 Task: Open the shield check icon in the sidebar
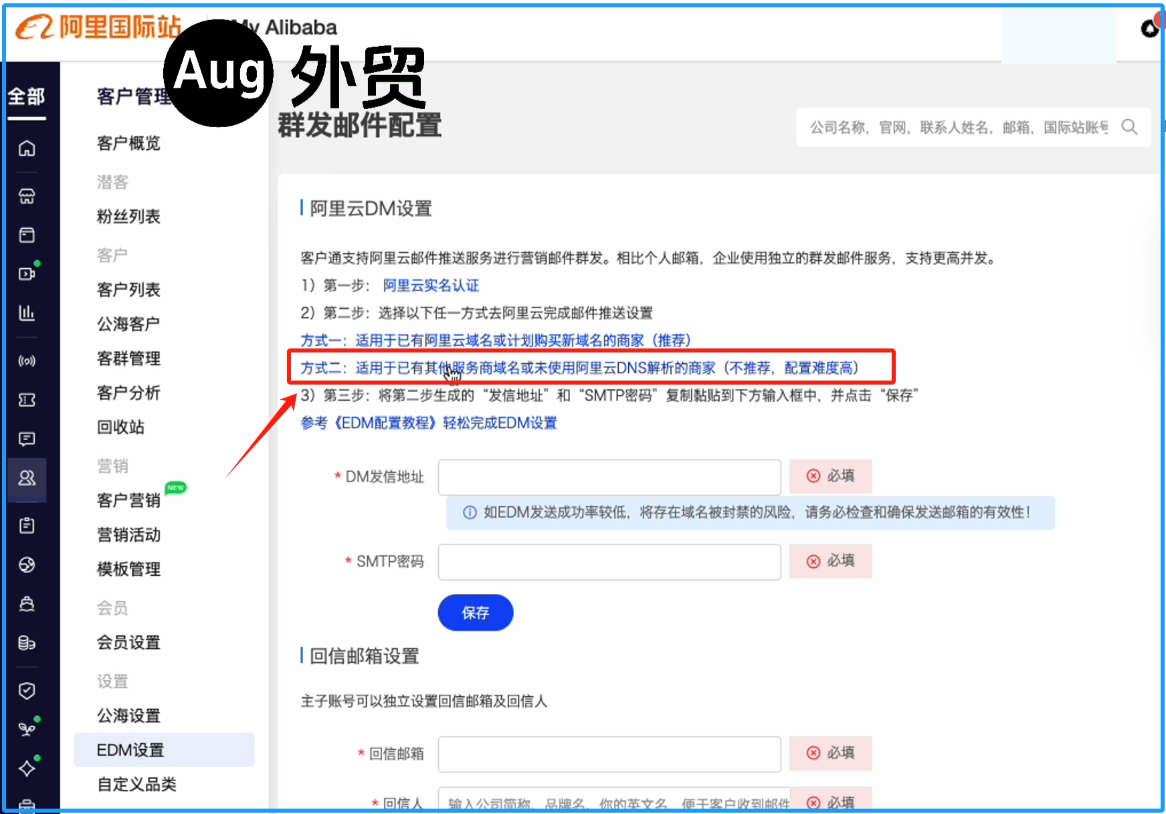click(x=27, y=691)
